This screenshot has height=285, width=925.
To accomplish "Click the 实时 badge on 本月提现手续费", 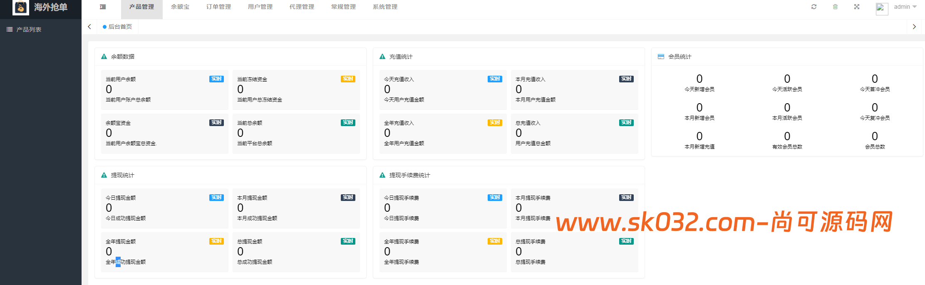I will click(x=626, y=198).
